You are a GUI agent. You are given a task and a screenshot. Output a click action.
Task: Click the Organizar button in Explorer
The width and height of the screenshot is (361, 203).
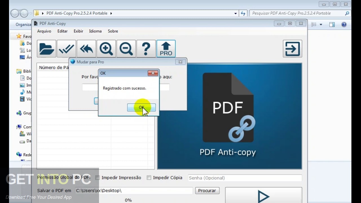click(23, 25)
